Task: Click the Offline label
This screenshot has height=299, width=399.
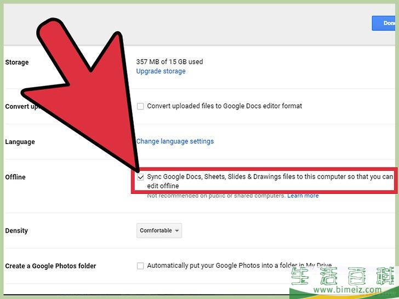Action: click(15, 177)
